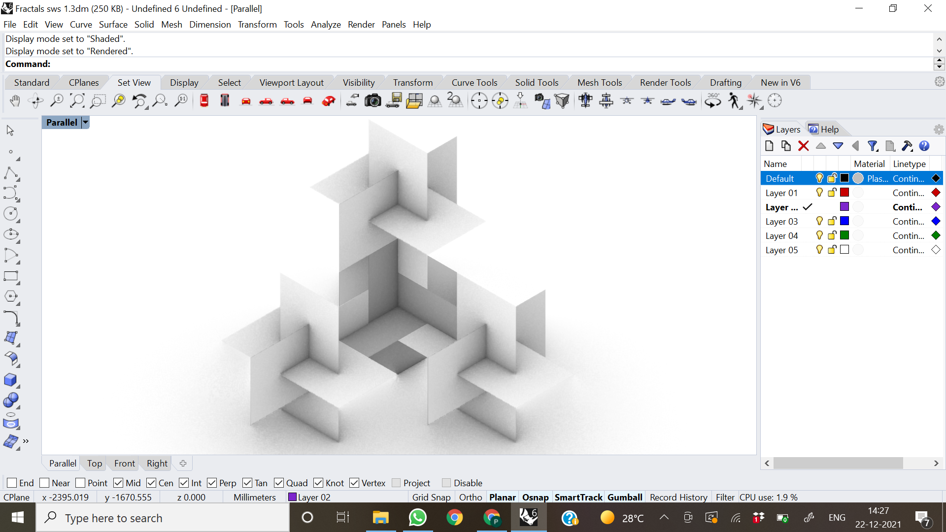The width and height of the screenshot is (946, 532).
Task: Create a new layer with page icon
Action: click(769, 146)
